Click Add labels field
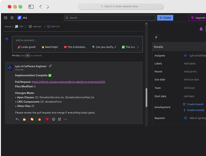The height and width of the screenshot is (156, 206). point(190,64)
